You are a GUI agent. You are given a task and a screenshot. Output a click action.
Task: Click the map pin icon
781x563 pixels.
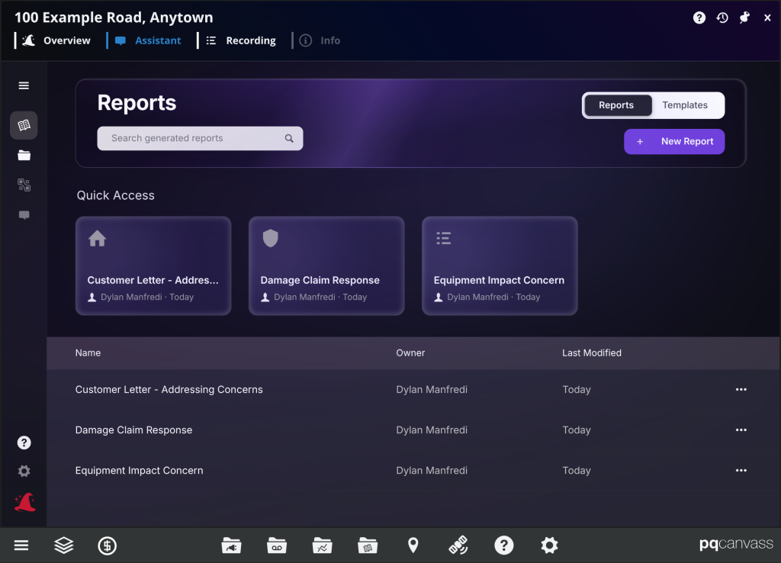[413, 545]
